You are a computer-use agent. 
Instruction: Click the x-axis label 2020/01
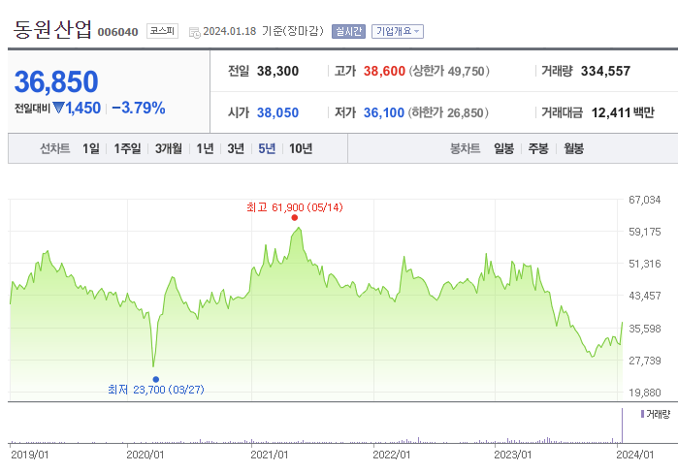145,455
